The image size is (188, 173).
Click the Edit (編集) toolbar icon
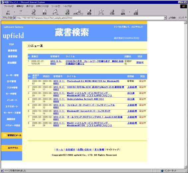pos(123,12)
